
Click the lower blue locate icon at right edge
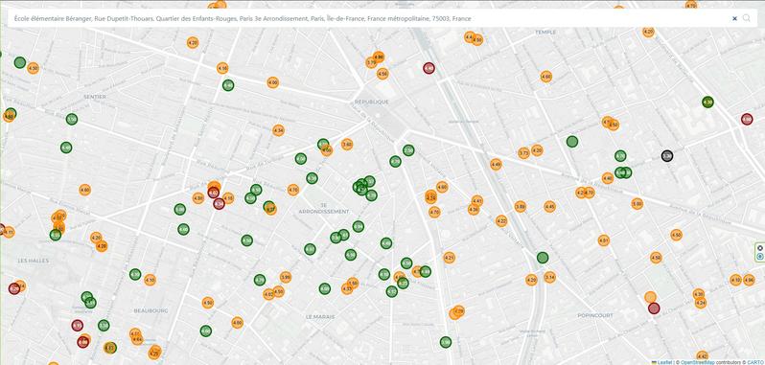759,257
